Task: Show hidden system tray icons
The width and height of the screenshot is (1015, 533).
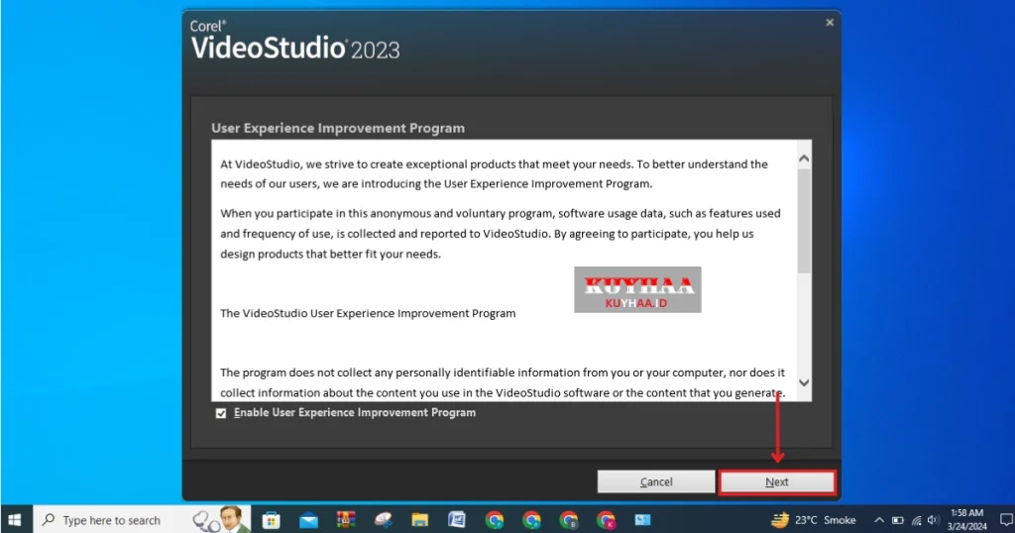Action: 878,520
